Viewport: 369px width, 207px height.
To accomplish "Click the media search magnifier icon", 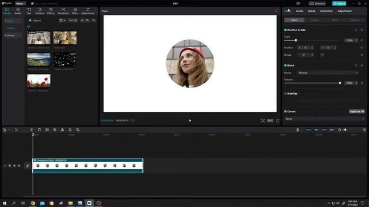I will [x=93, y=21].
